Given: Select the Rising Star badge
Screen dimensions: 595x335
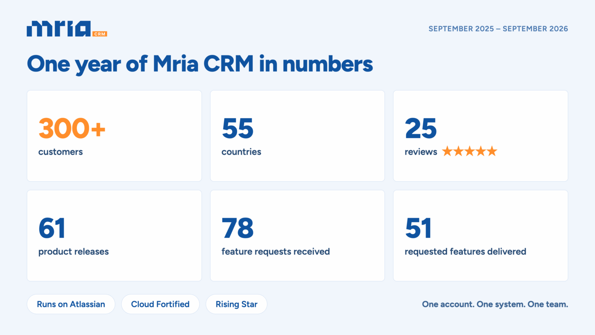Looking at the screenshot, I should pyautogui.click(x=236, y=304).
